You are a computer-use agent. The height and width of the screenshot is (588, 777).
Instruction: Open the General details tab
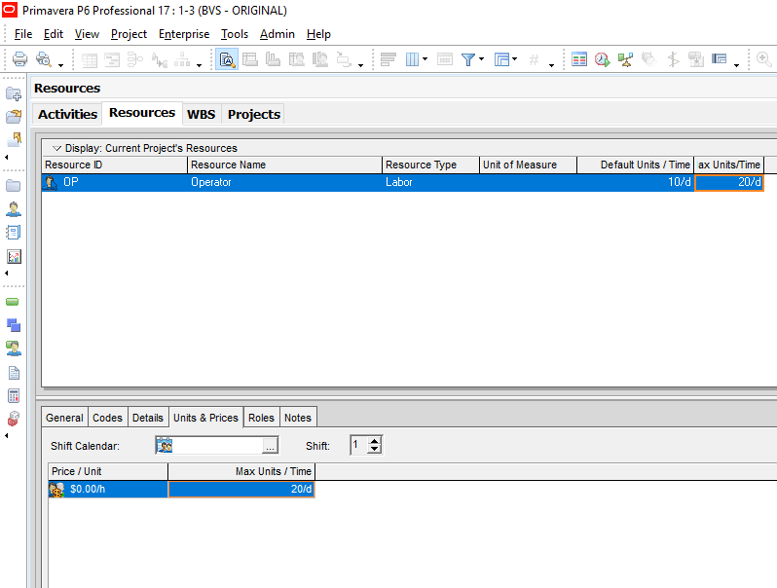pos(64,418)
